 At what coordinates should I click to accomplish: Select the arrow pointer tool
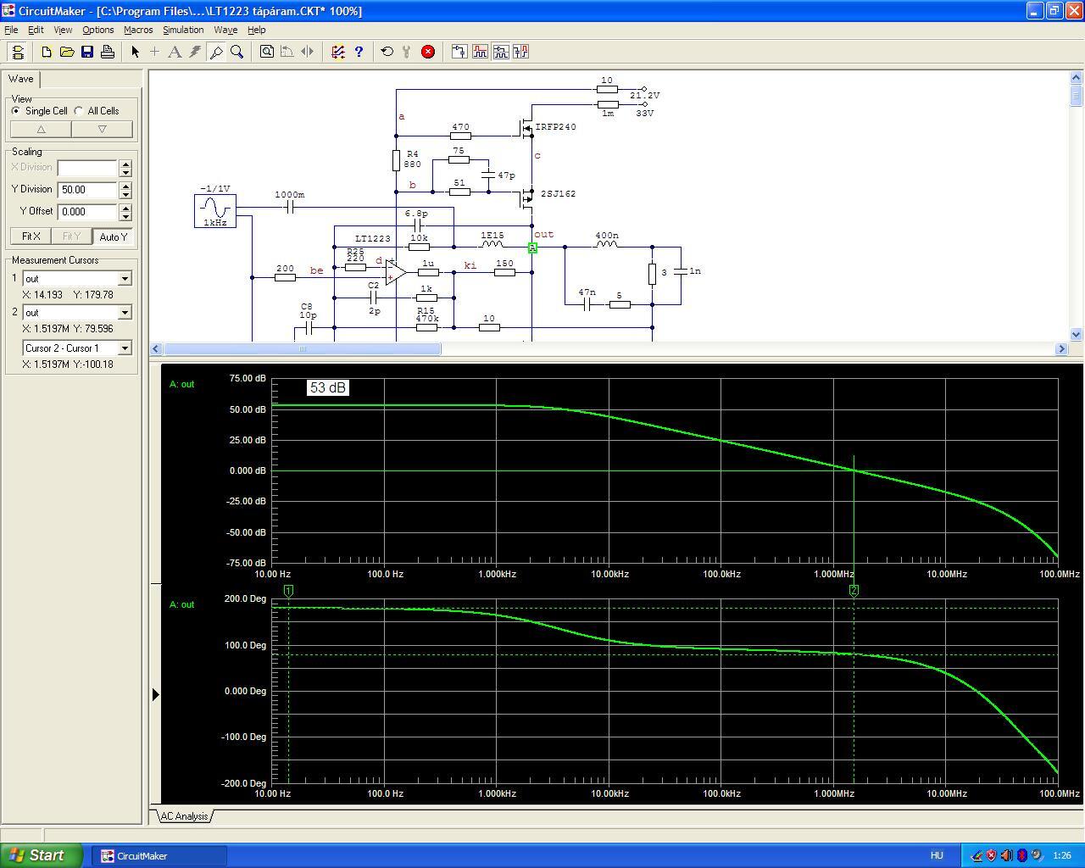point(135,52)
